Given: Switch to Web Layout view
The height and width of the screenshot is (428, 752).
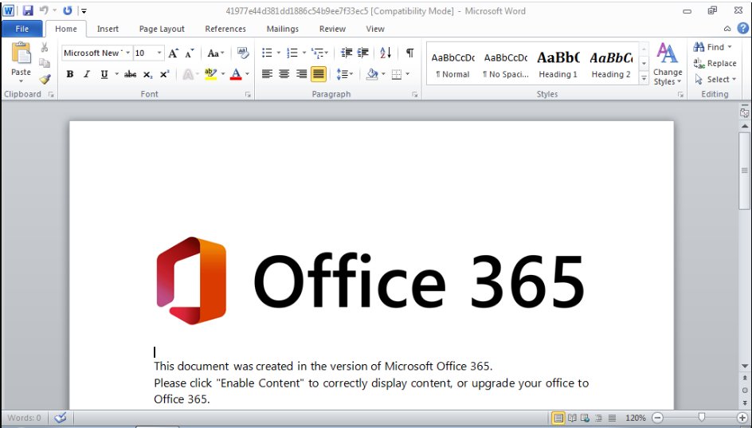Looking at the screenshot, I should coord(585,418).
